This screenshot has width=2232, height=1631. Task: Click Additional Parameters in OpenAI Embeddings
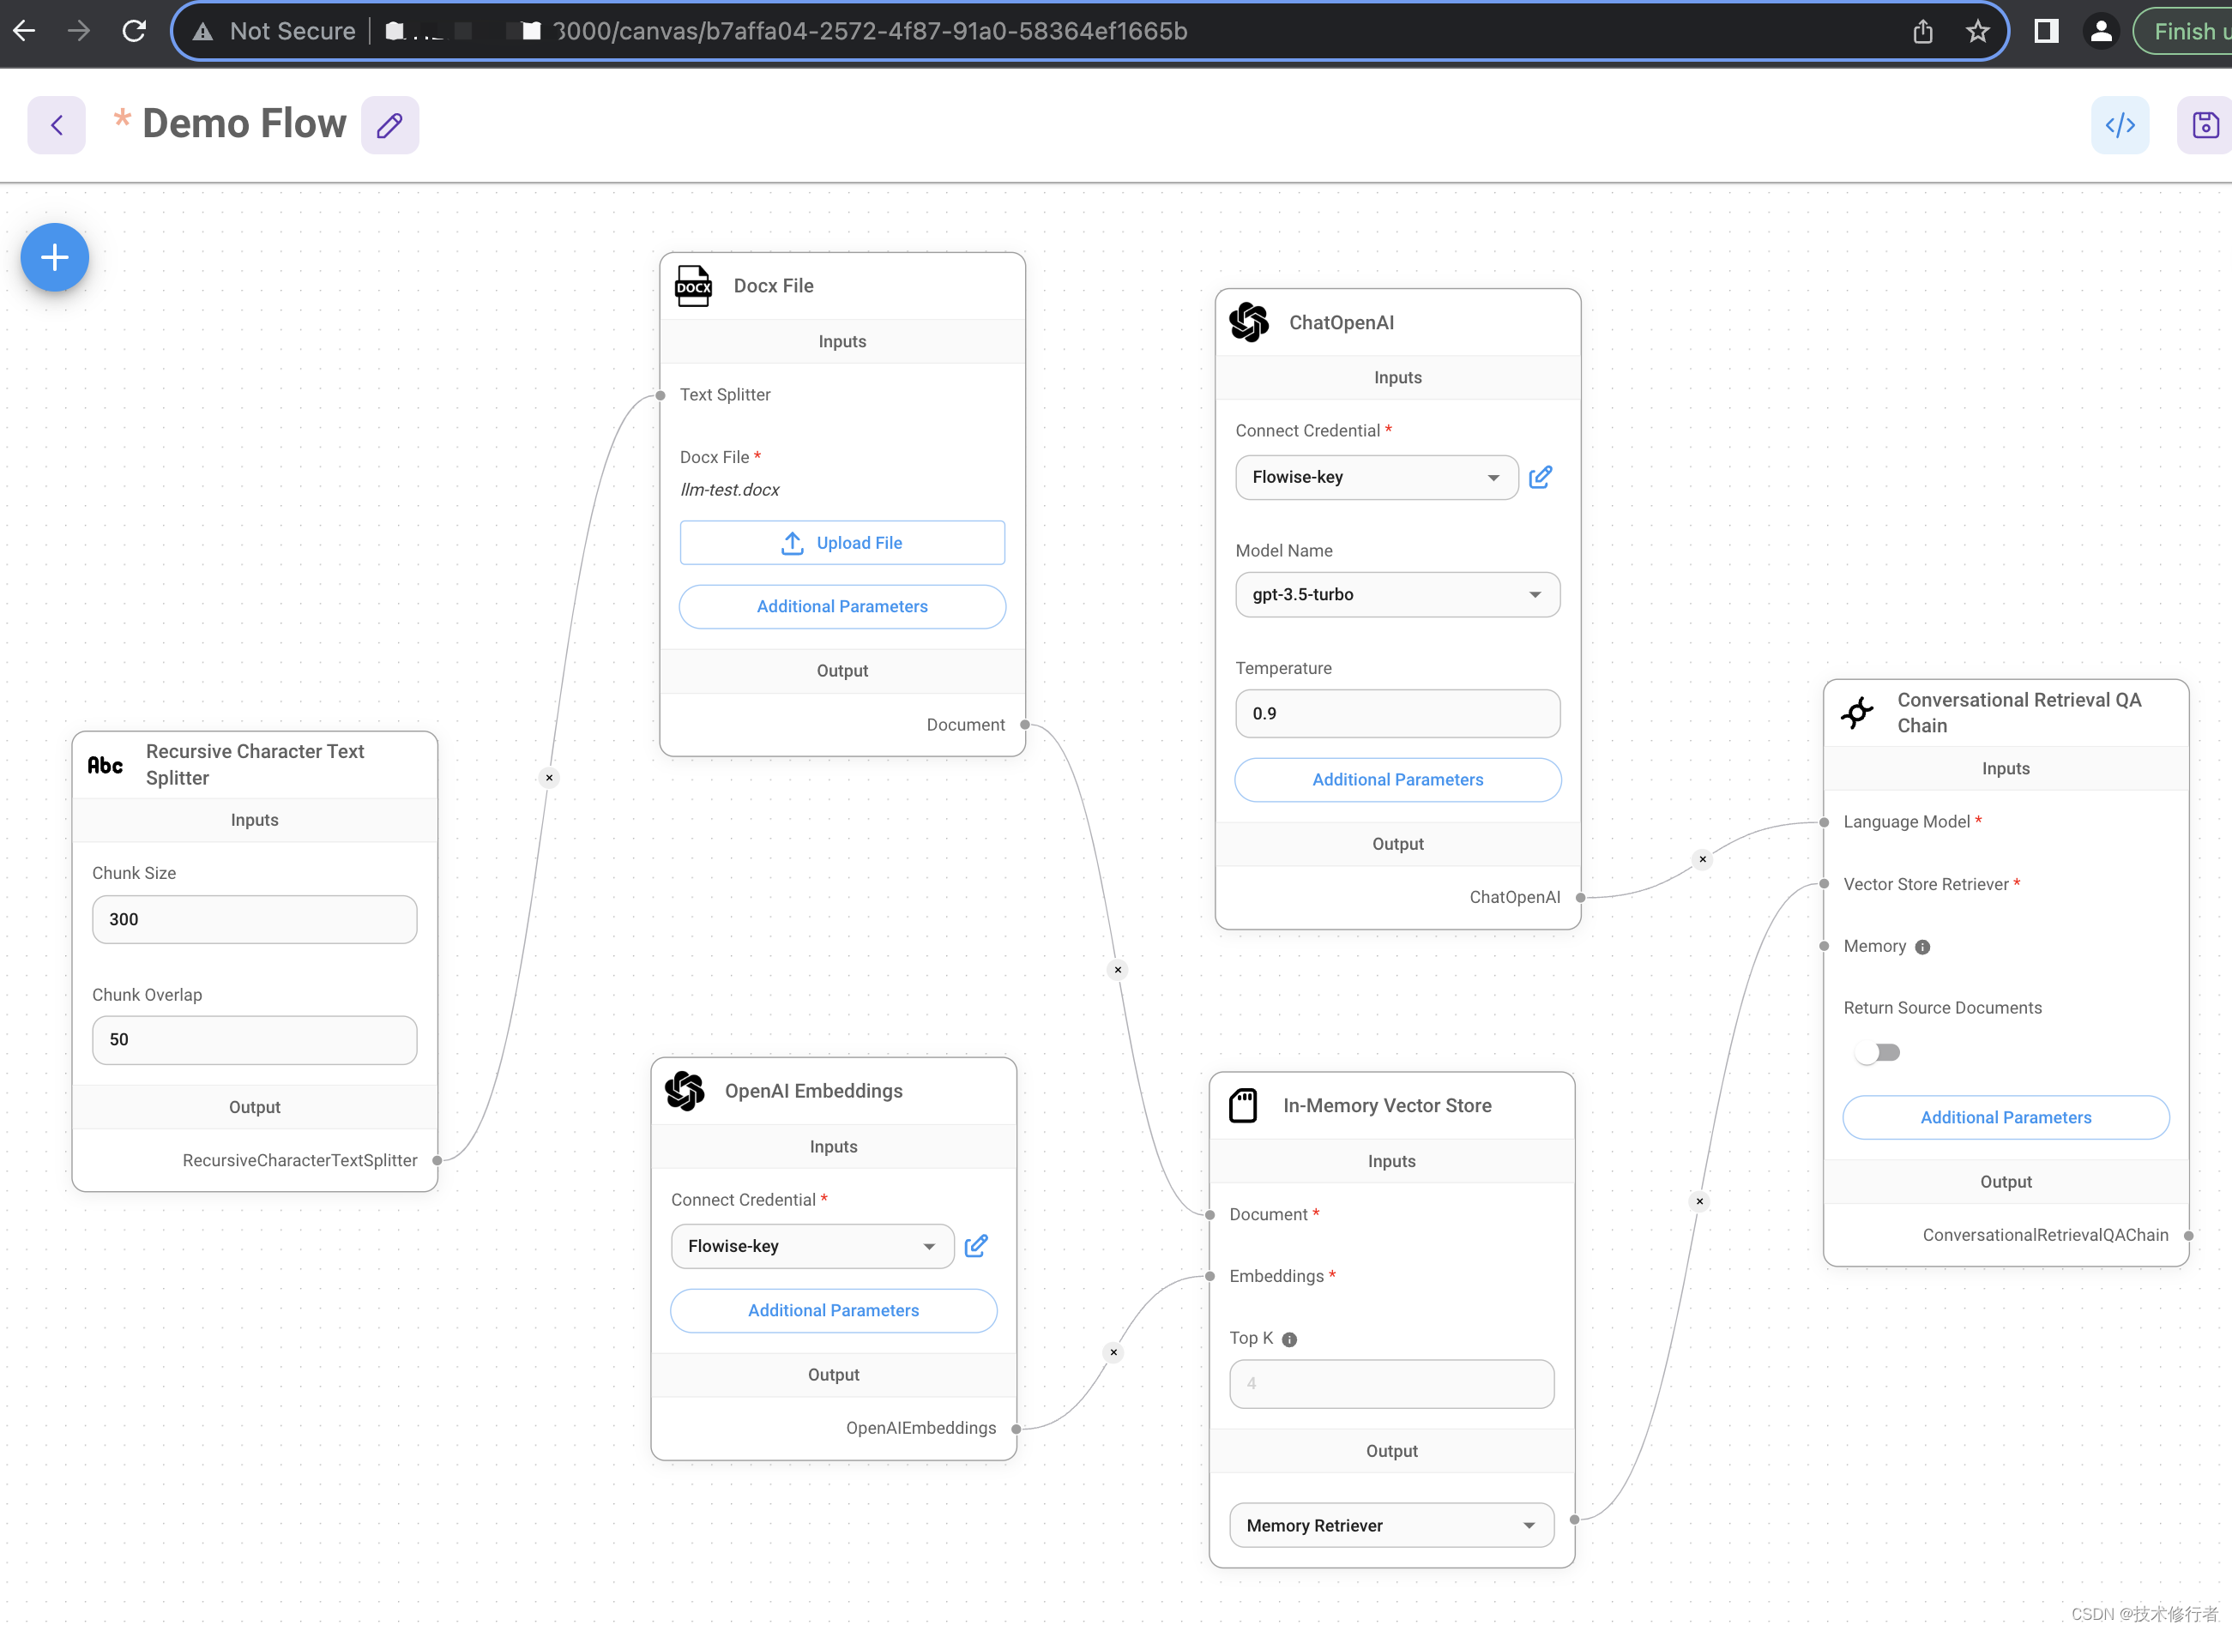(x=834, y=1310)
